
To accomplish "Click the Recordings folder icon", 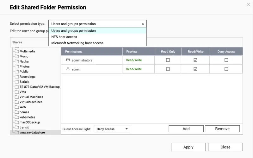I will [17, 77].
